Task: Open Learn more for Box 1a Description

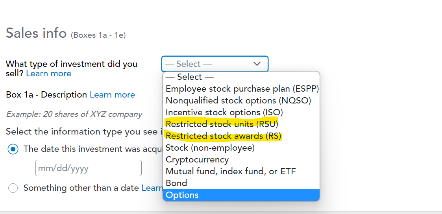Action: tap(112, 95)
